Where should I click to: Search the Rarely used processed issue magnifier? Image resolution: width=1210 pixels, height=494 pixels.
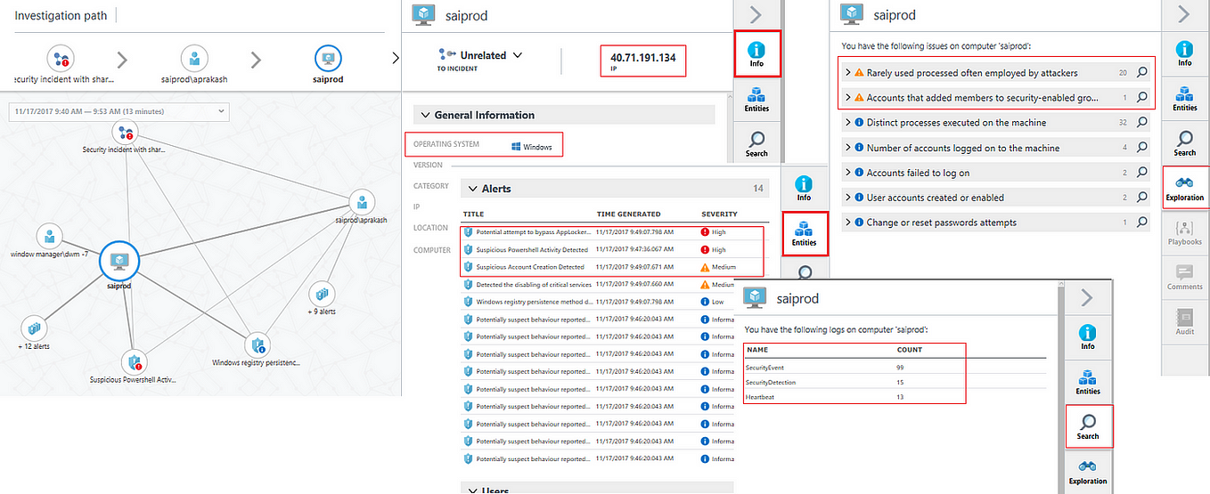[1141, 72]
